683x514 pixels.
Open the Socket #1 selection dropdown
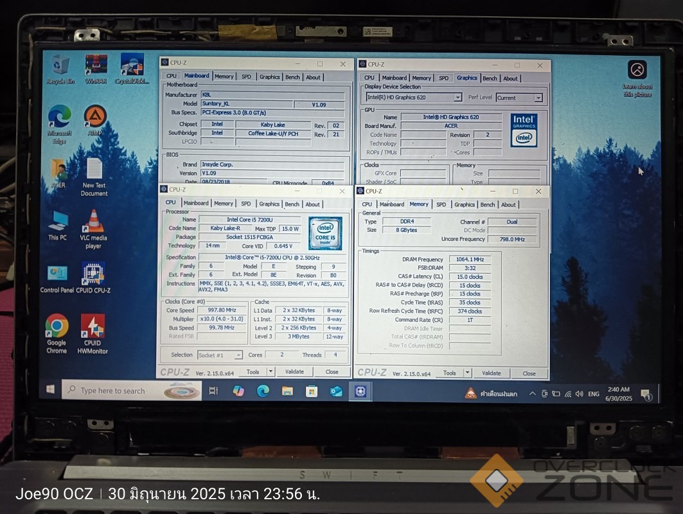pos(238,355)
